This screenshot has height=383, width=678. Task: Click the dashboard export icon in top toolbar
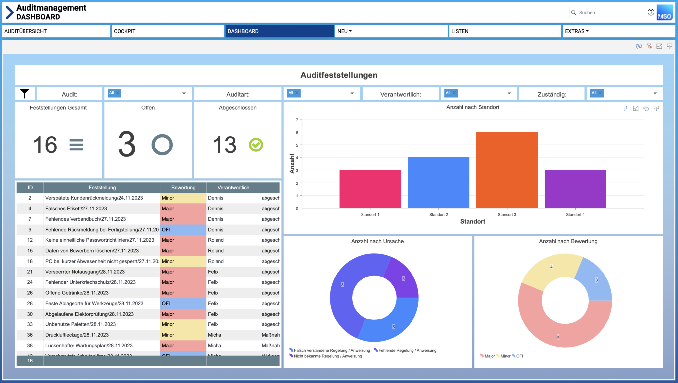[x=669, y=46]
